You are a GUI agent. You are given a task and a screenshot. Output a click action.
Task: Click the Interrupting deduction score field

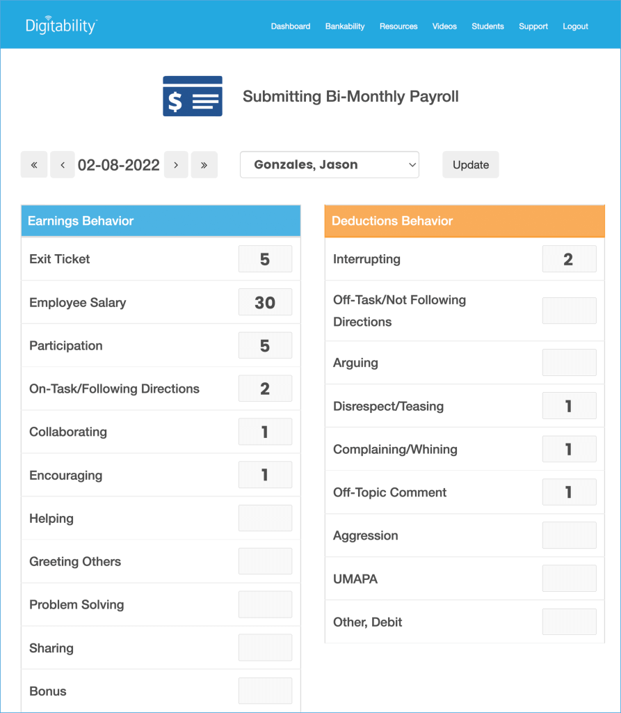pyautogui.click(x=569, y=258)
